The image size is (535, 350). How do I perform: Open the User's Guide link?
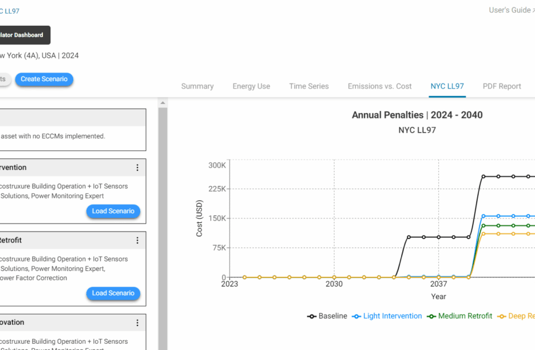510,10
